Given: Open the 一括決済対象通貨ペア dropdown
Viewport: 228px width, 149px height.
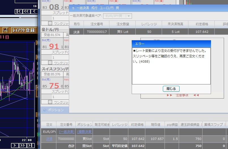Looking at the screenshot, I should [x=118, y=16].
